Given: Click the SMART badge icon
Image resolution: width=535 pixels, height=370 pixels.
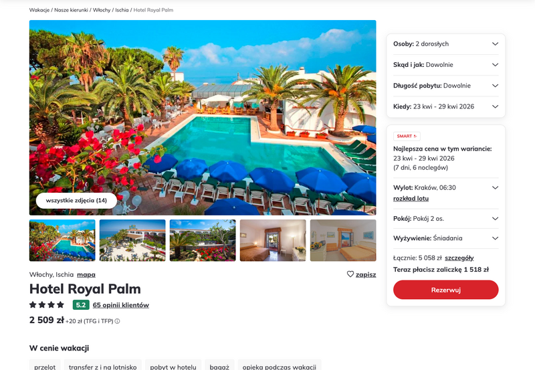Looking at the screenshot, I should (x=407, y=136).
